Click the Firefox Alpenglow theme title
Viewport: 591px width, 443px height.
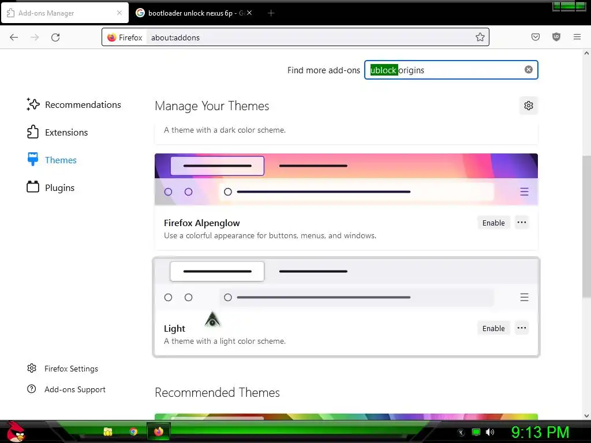pyautogui.click(x=201, y=223)
